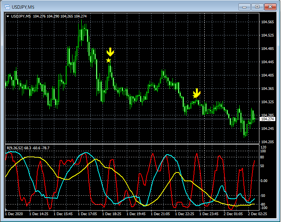Click the first yellow down arrow signal
The height and width of the screenshot is (222, 281).
pos(110,52)
